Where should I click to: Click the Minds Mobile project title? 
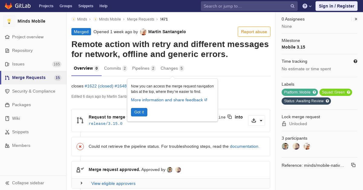(x=31, y=21)
